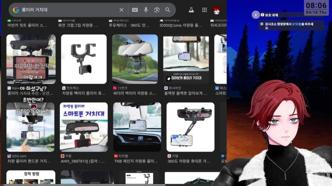
Task: Toggle the 감시초소 캠핑장 quest checkbox
Action: pos(262,24)
